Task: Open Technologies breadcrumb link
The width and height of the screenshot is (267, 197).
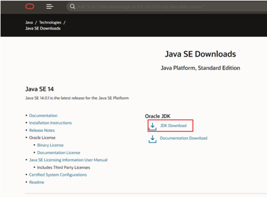Action: 50,23
